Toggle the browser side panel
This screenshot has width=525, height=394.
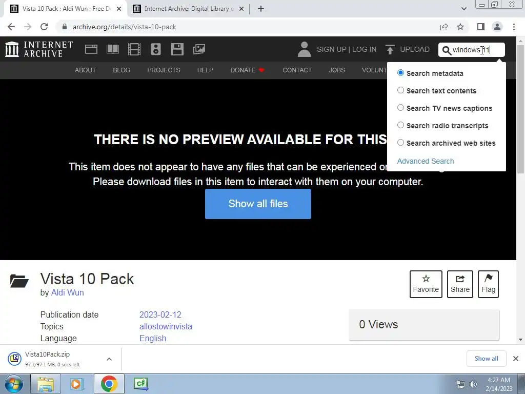tap(481, 27)
